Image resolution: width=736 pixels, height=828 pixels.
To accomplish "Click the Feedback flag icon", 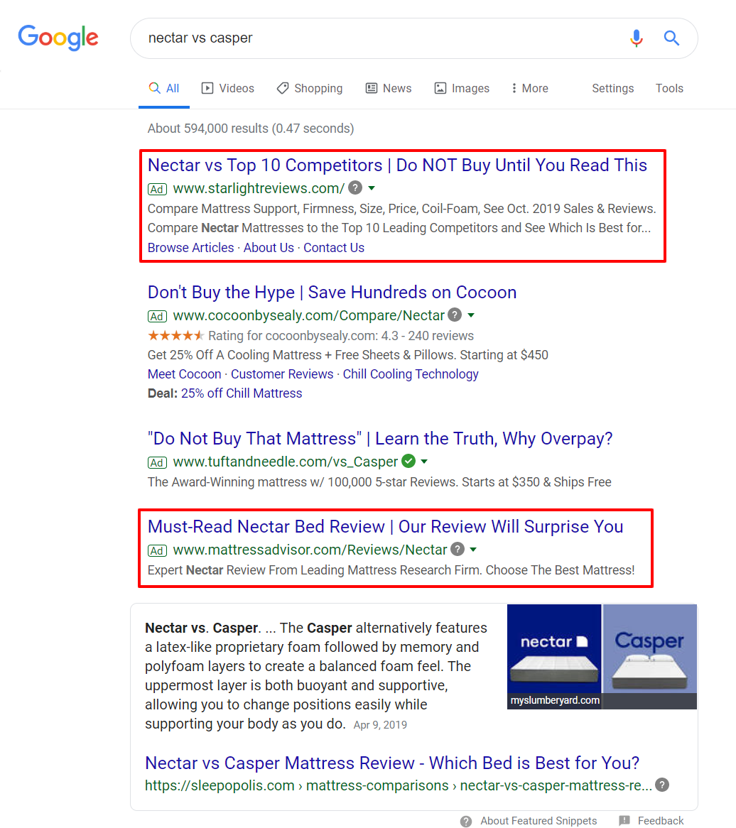I will (x=624, y=821).
